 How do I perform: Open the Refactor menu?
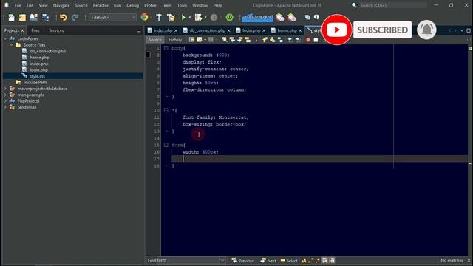pos(101,5)
